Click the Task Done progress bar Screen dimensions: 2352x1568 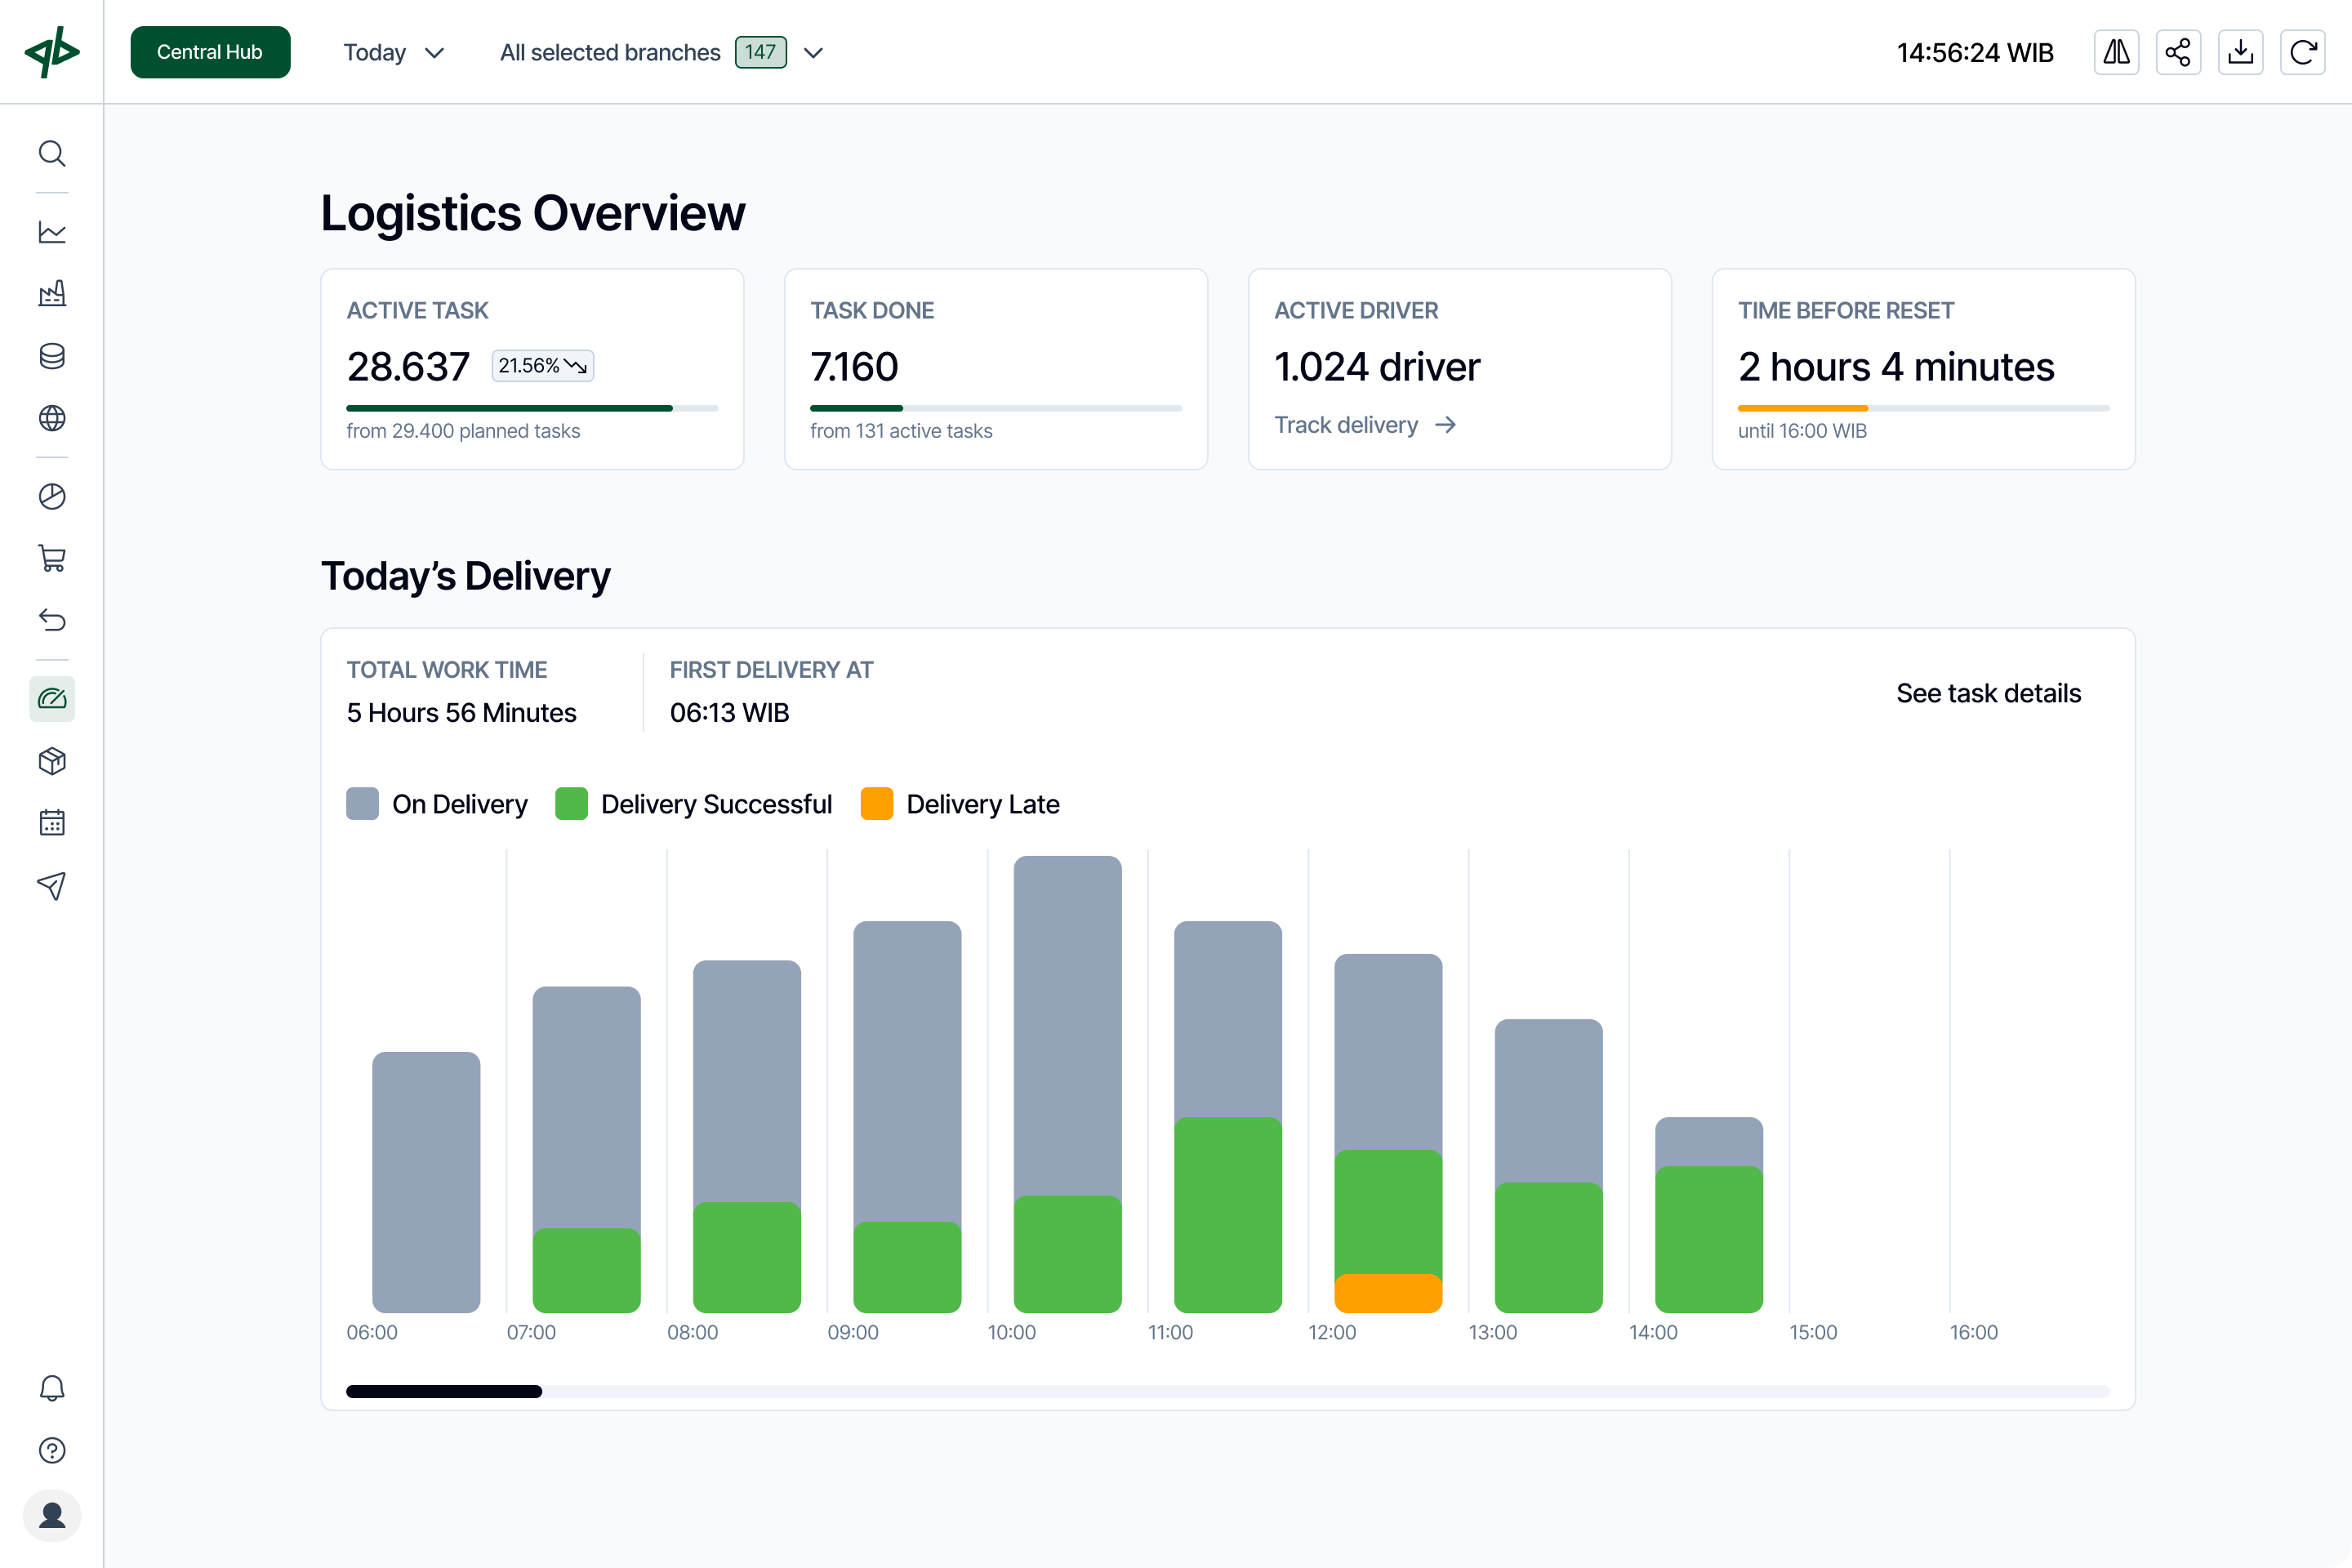pos(996,408)
